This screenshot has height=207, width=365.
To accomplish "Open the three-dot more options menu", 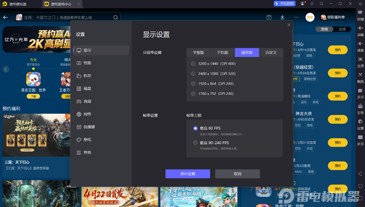I will coord(296,17).
